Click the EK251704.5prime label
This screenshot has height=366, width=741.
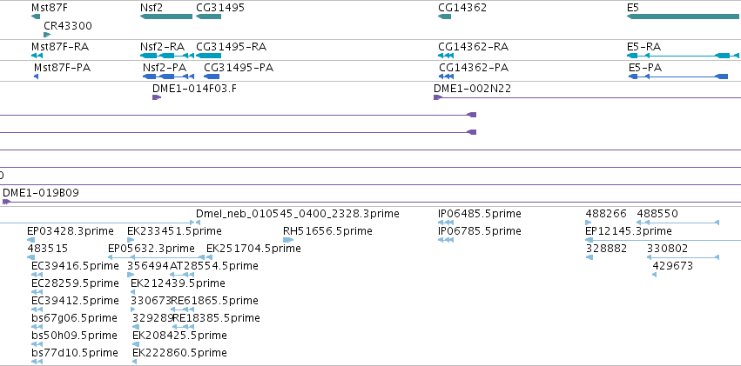[253, 248]
